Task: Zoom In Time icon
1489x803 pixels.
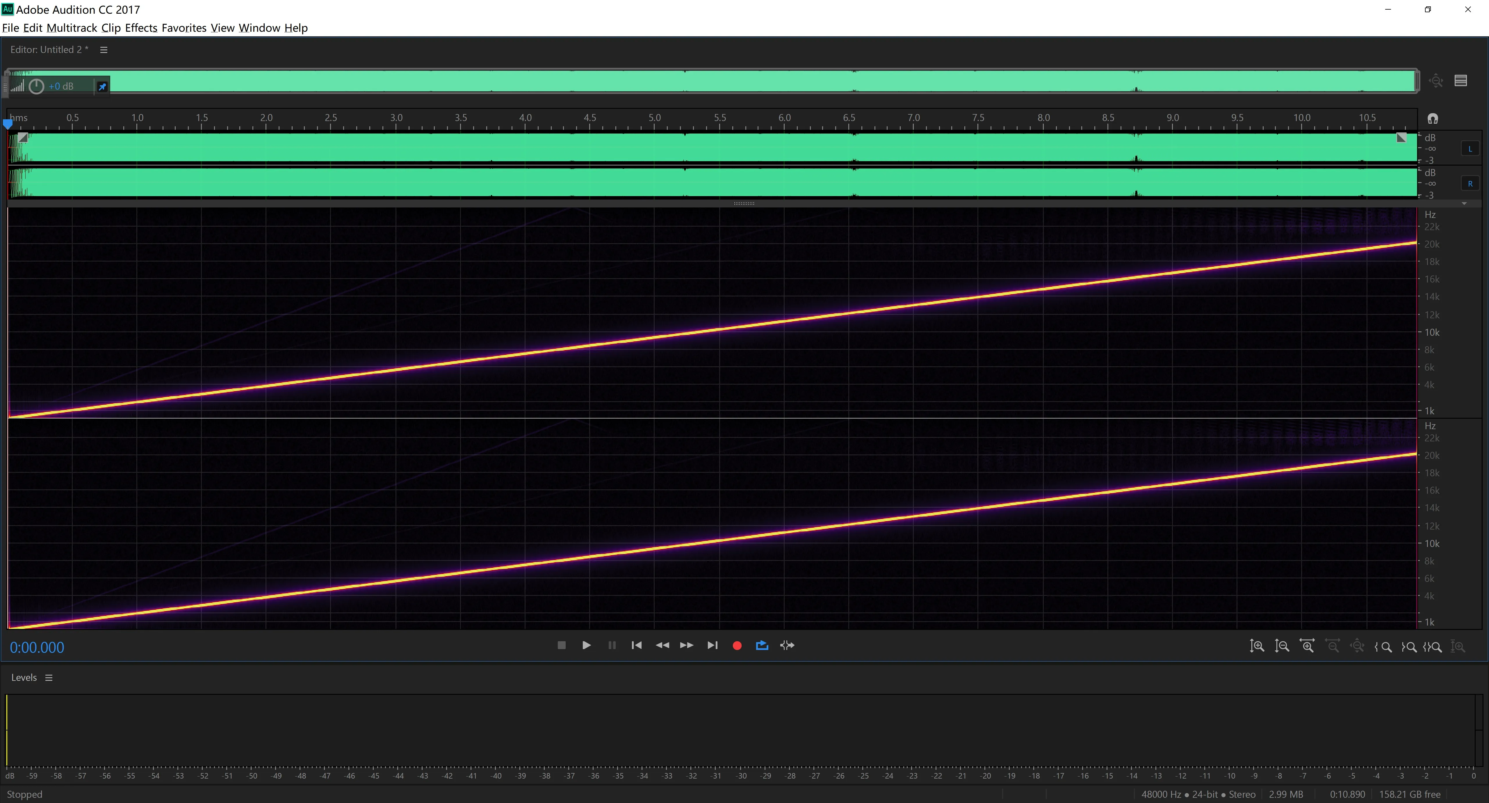Action: click(1307, 646)
